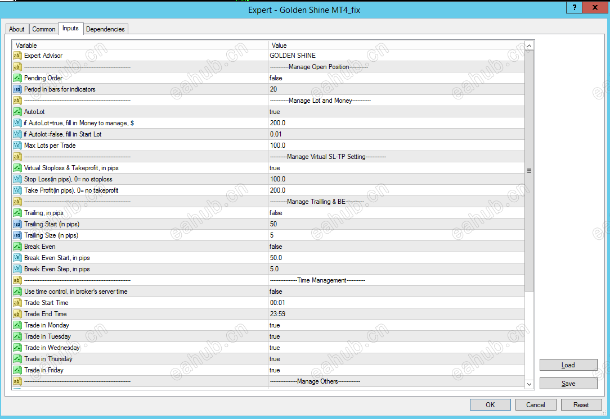Click the string icon beside Expert Advisor
The image size is (610, 419).
pos(17,56)
